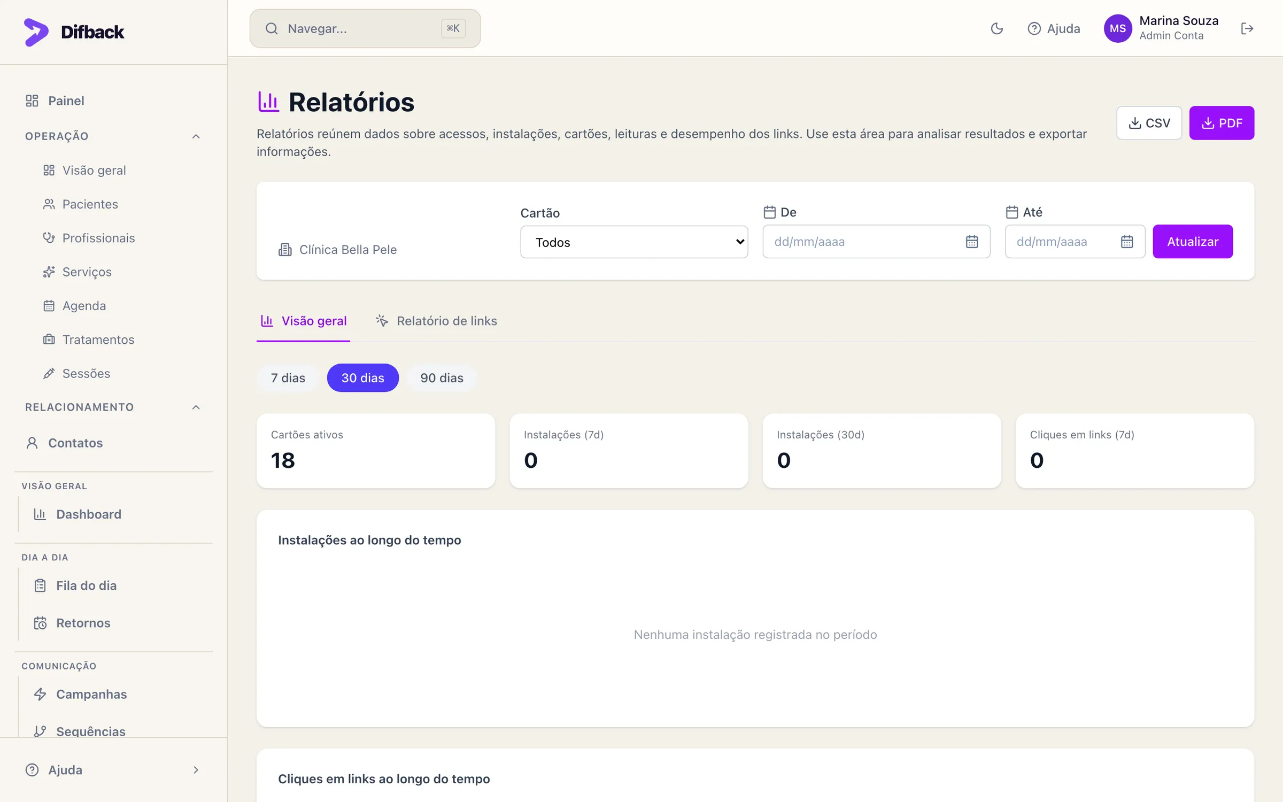Open calendar picker in De field
This screenshot has height=802, width=1283.
click(x=972, y=242)
